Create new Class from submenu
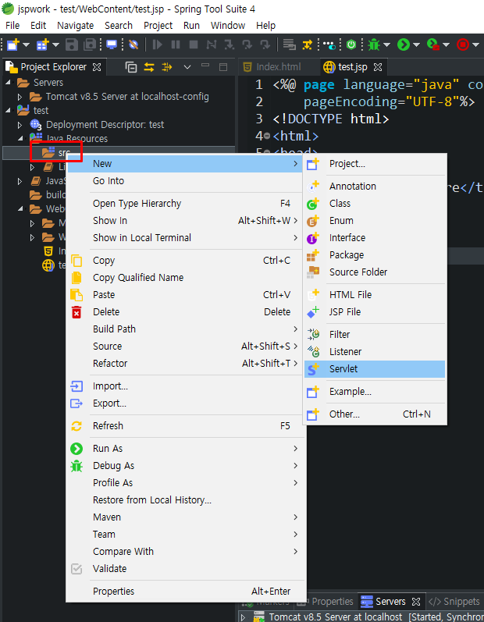 375,203
